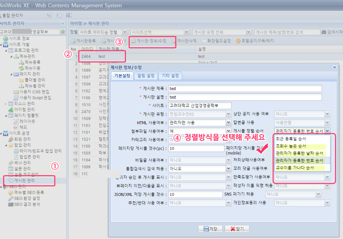The width and height of the screenshot is (343, 239).
Task: Open the HTML 사용여부 dropdown
Action: [228, 123]
